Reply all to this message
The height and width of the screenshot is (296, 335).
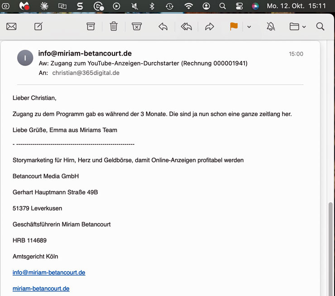tap(187, 27)
